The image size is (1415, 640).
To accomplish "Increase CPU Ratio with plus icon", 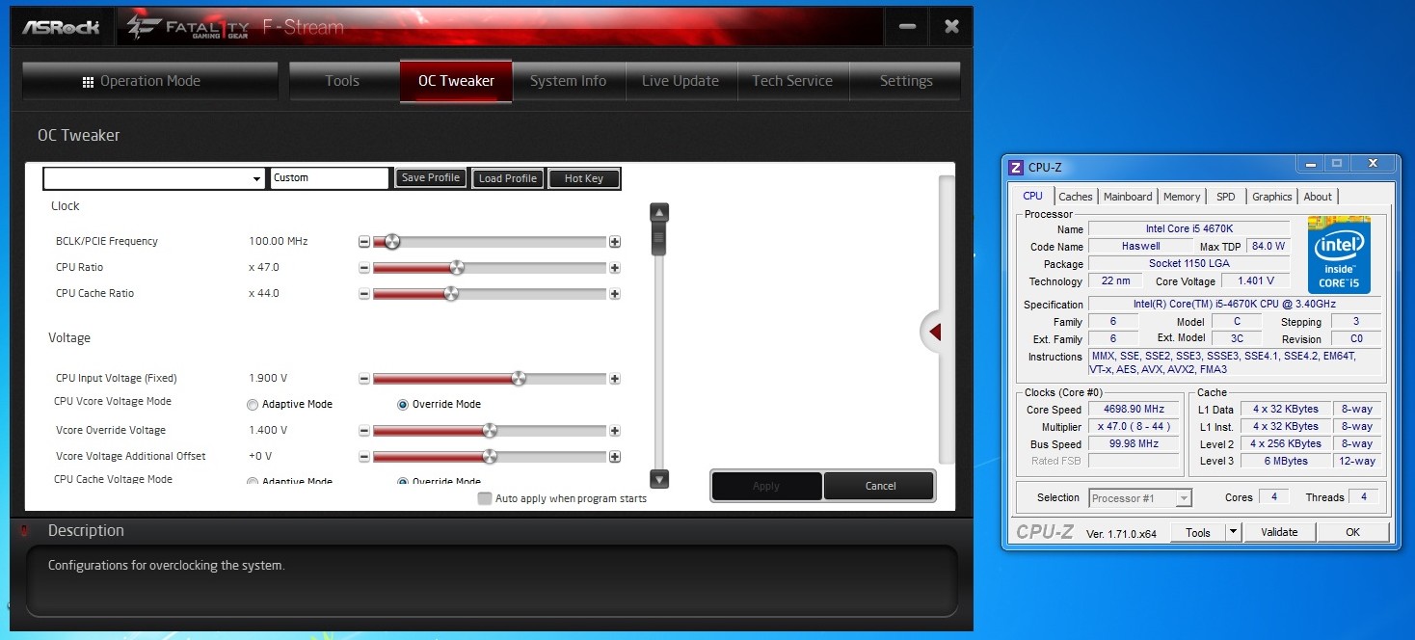I will [x=614, y=268].
